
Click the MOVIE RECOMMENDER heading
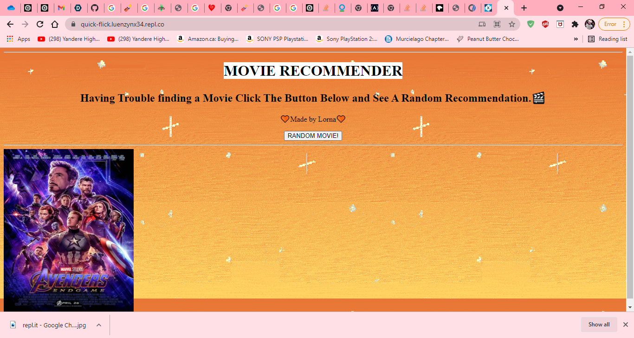point(313,71)
